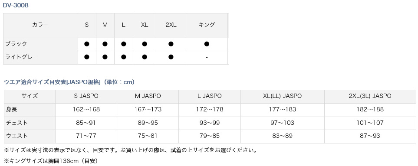418x166 pixels.
Task: Click the ライトグレー キング dash cell
Action: 207,57
